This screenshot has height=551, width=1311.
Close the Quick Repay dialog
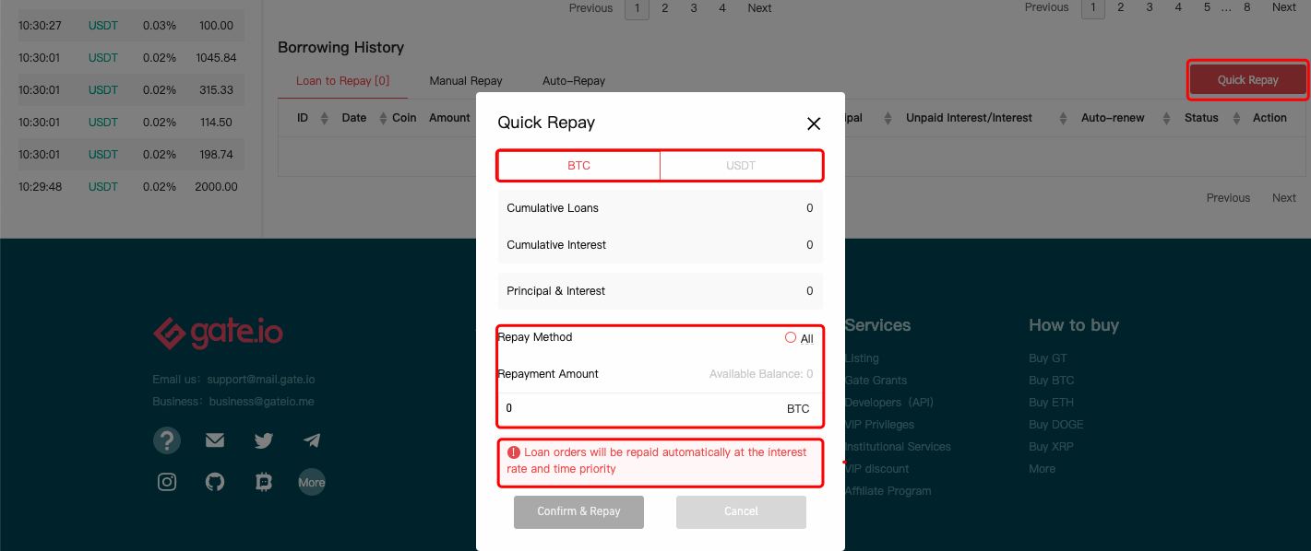click(813, 123)
